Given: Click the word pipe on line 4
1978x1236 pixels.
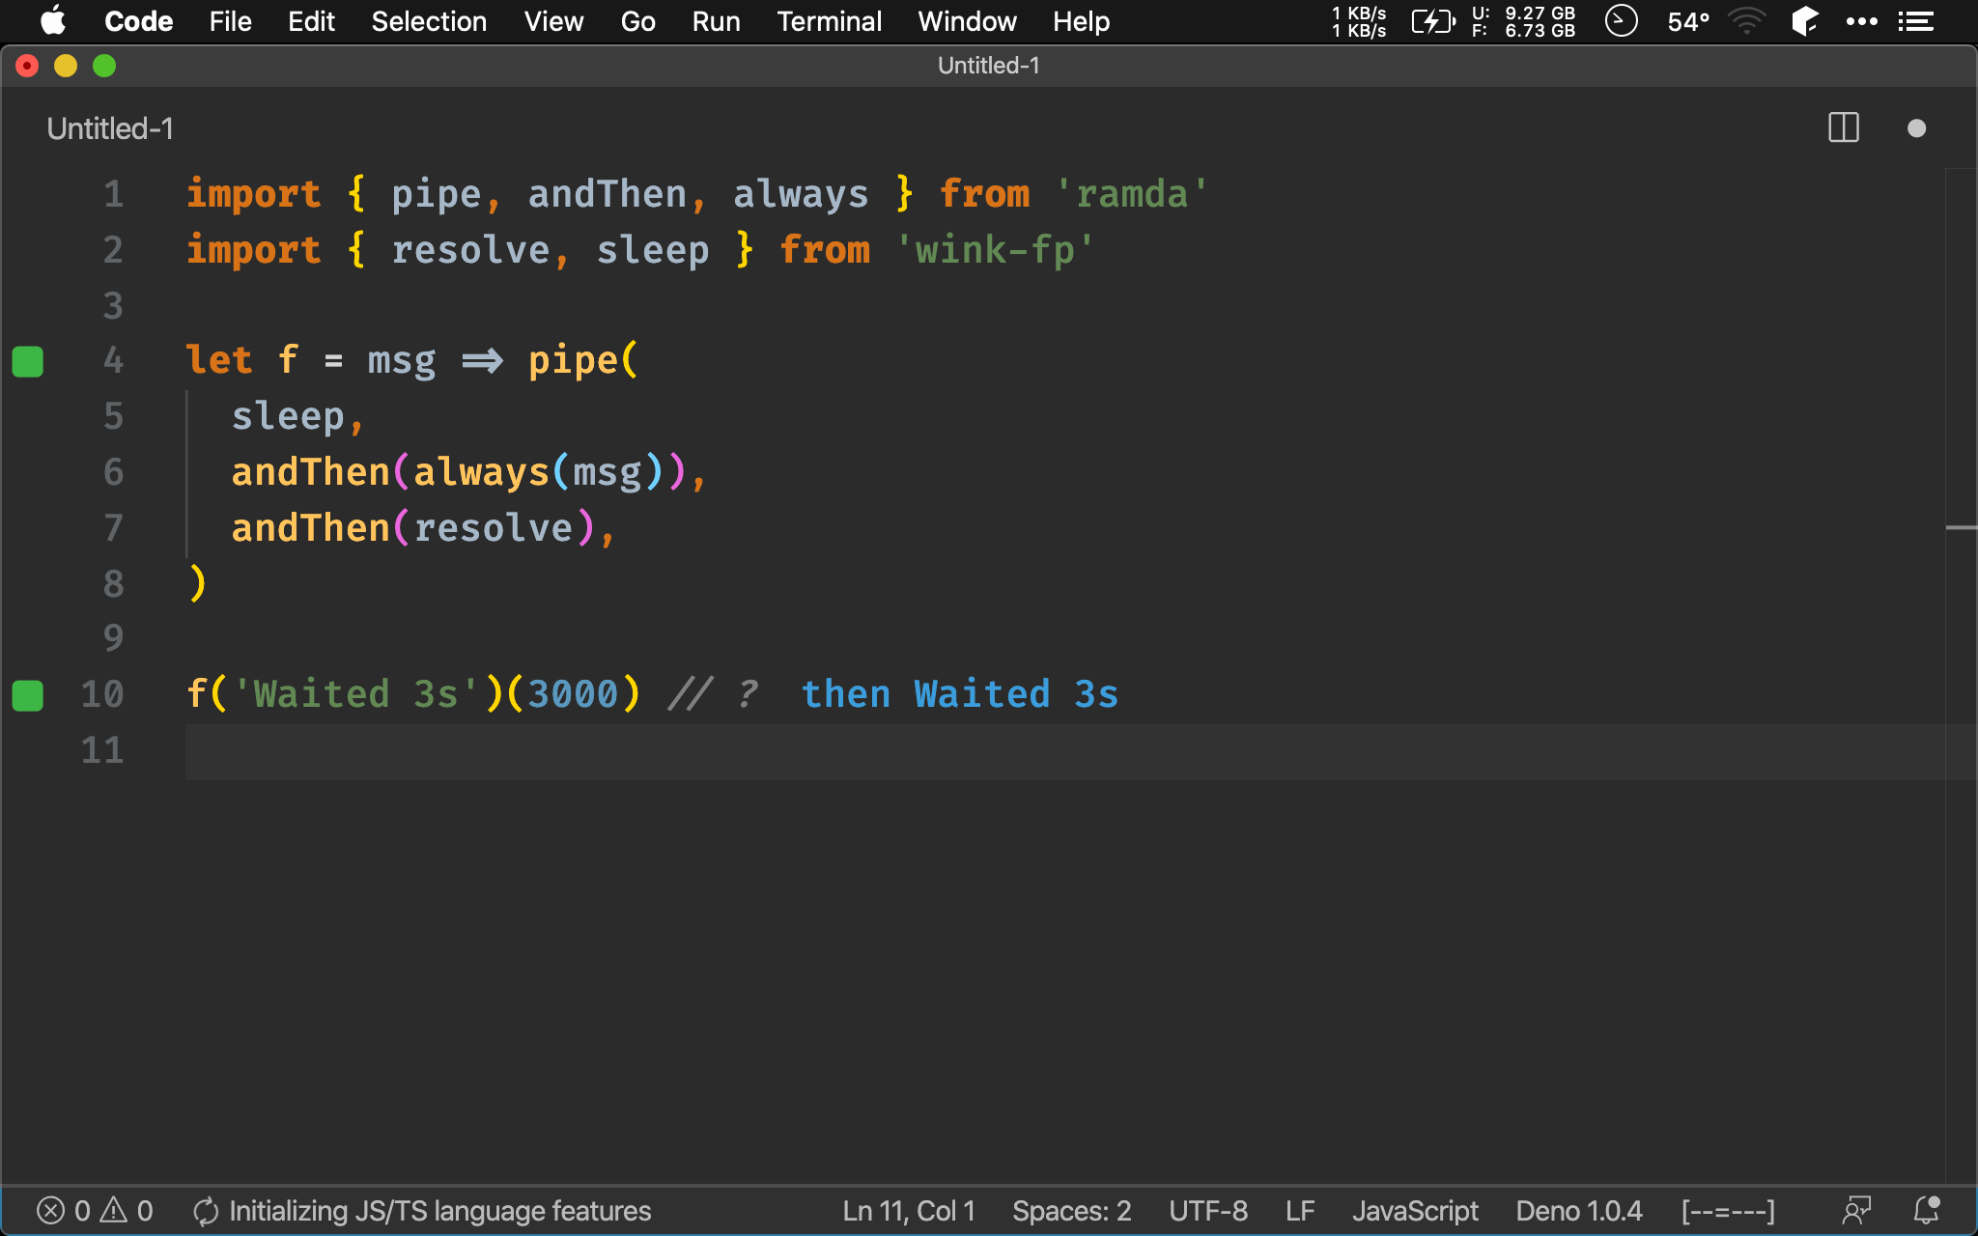Looking at the screenshot, I should tap(573, 361).
